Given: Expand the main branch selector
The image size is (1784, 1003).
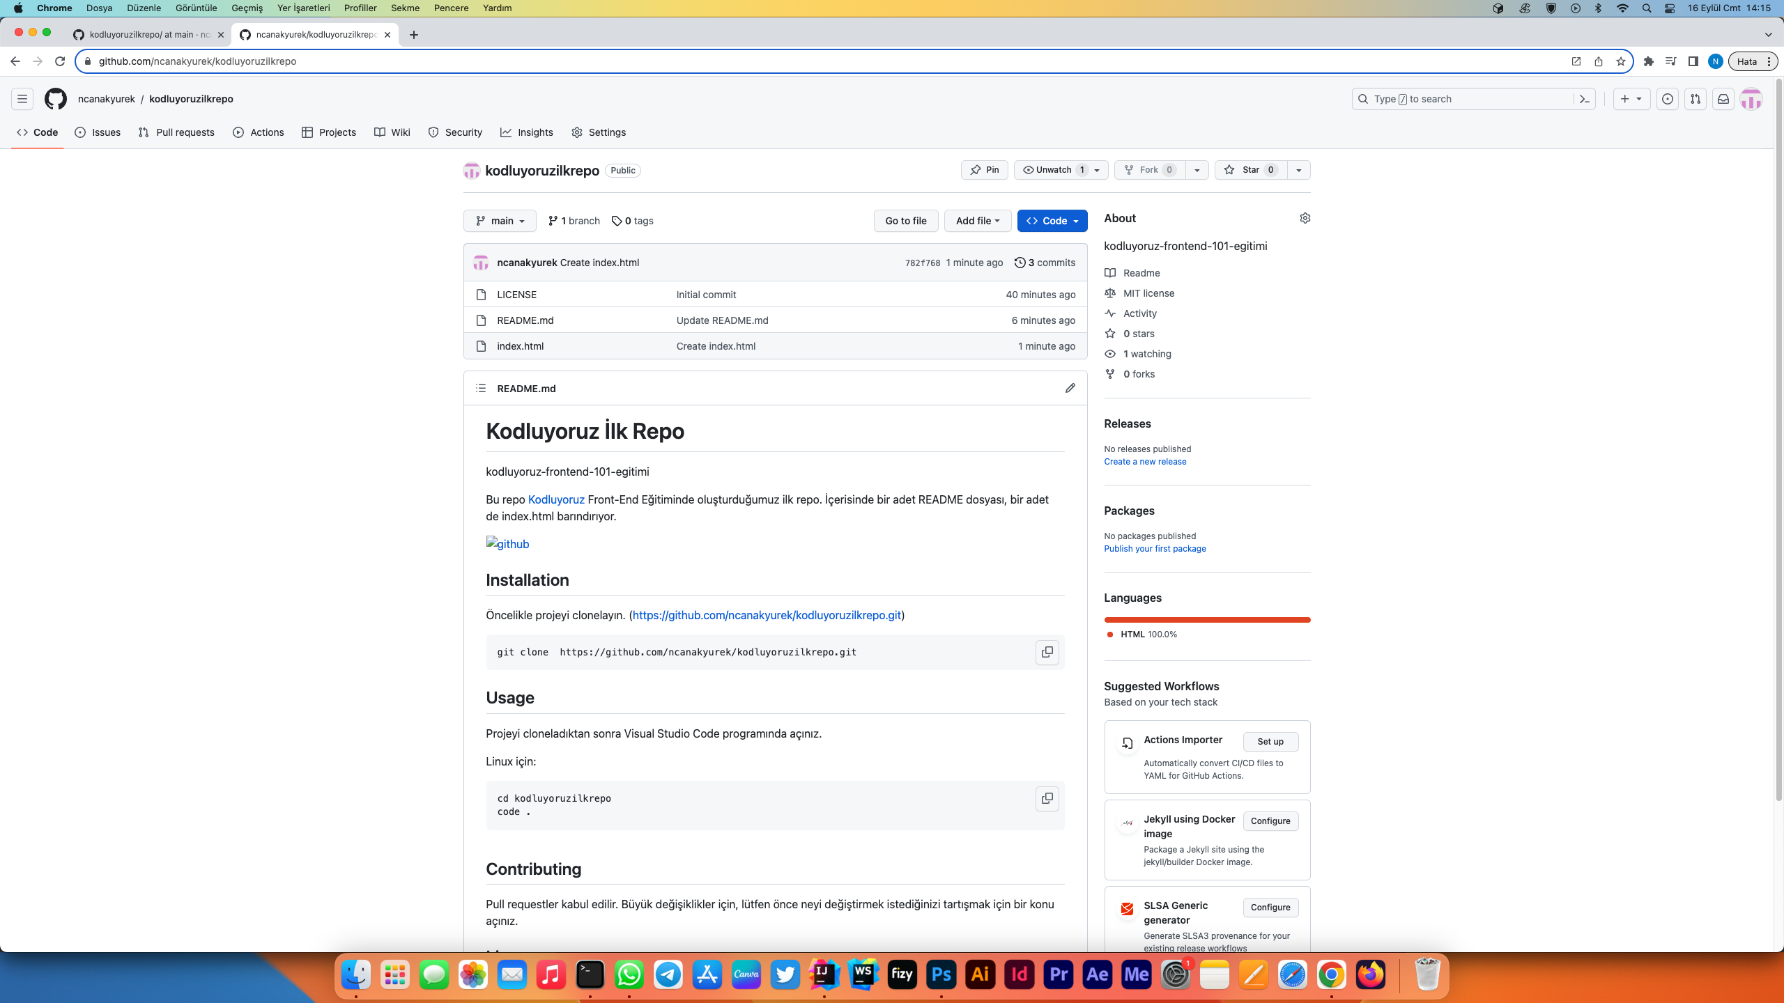Looking at the screenshot, I should click(x=499, y=220).
